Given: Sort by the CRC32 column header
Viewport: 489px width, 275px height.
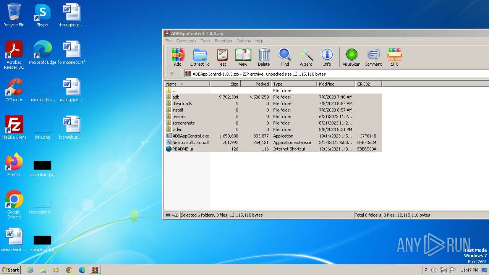Looking at the screenshot, I should click(369, 84).
